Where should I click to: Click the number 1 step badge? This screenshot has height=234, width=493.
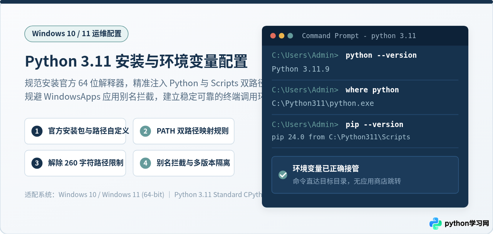click(x=37, y=131)
